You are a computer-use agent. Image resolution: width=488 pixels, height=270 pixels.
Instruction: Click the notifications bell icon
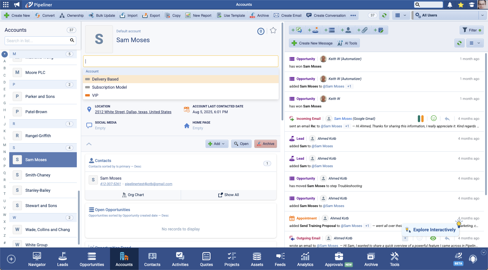pyautogui.click(x=450, y=5)
